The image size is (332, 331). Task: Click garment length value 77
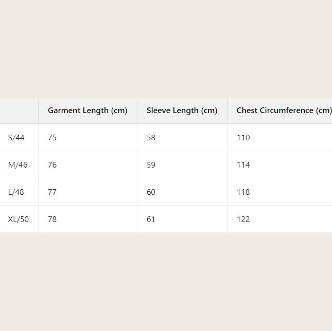pos(52,192)
